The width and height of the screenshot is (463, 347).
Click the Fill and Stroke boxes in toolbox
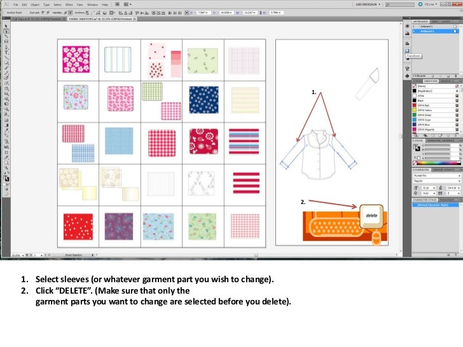pos(6,178)
